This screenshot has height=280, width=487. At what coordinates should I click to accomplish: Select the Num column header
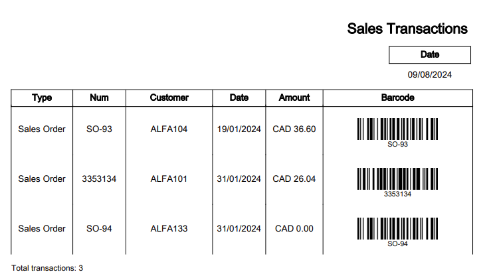pos(99,98)
